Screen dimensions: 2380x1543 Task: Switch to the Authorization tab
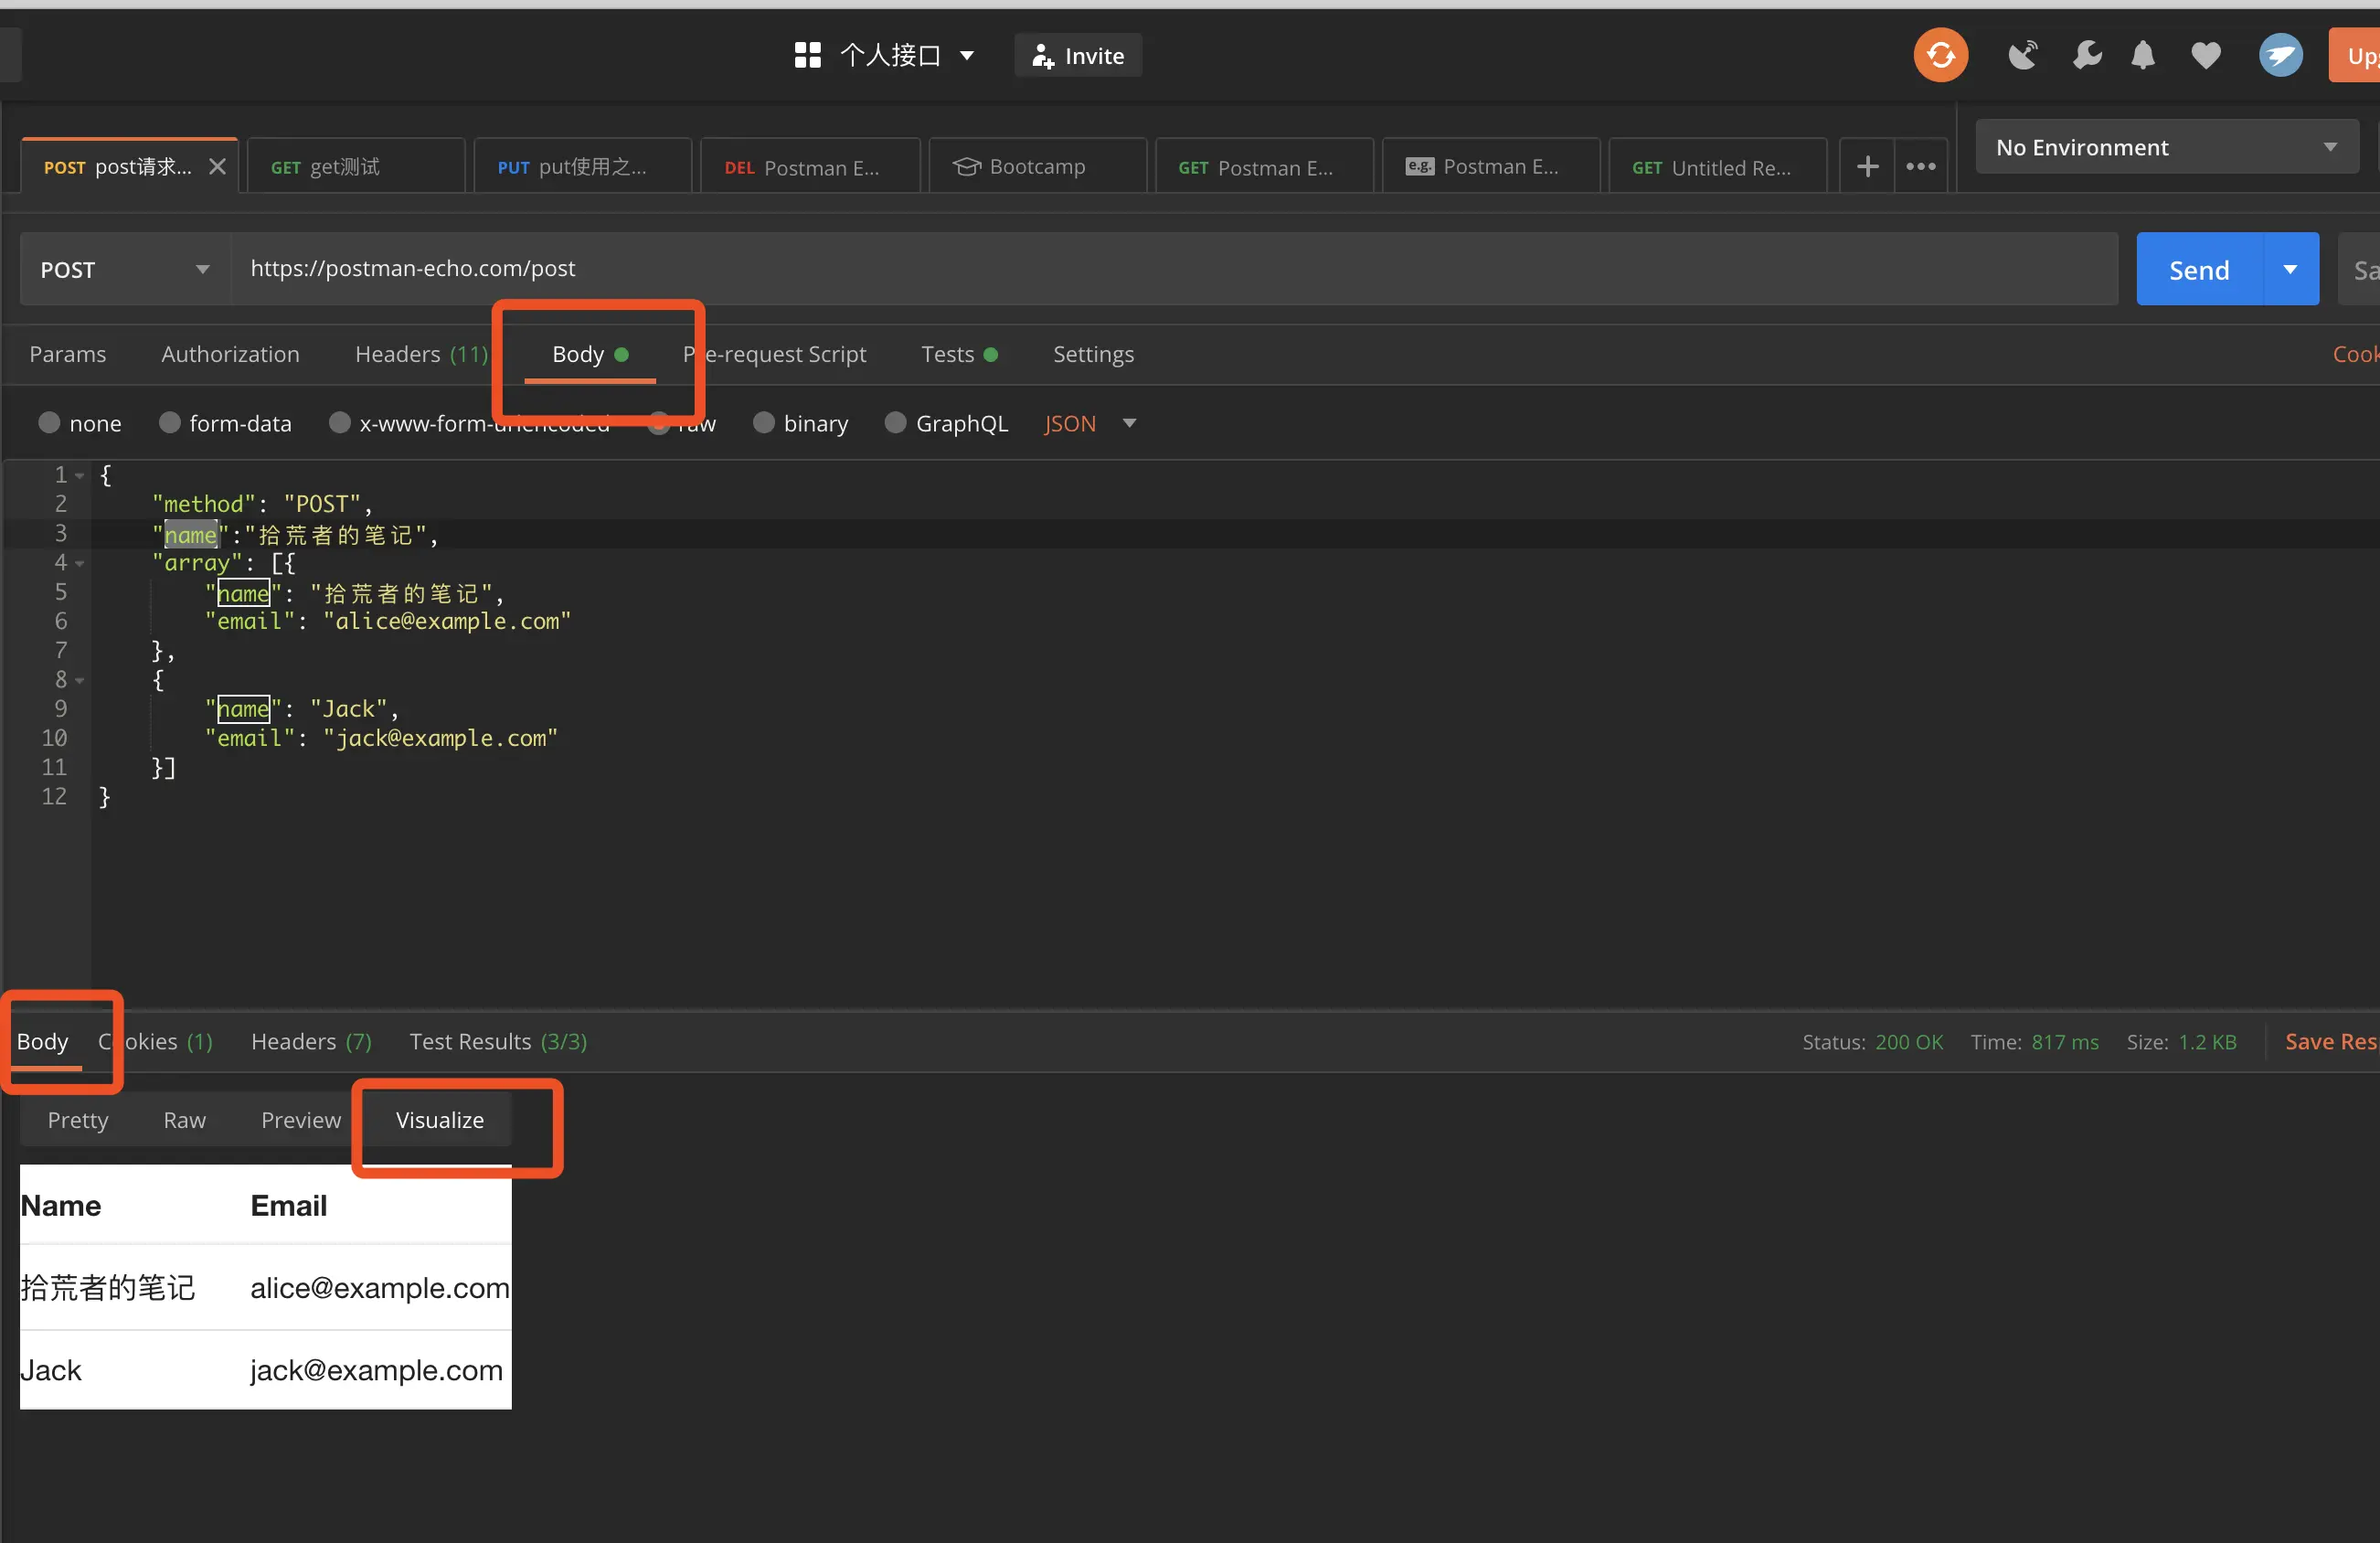[230, 354]
